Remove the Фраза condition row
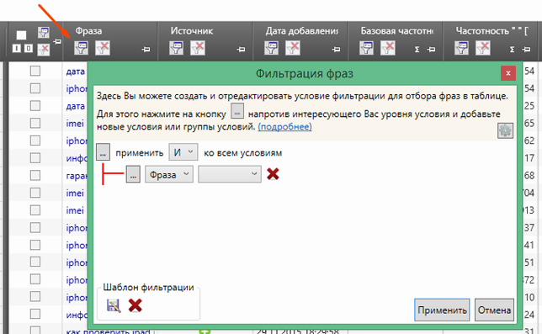 (x=273, y=174)
